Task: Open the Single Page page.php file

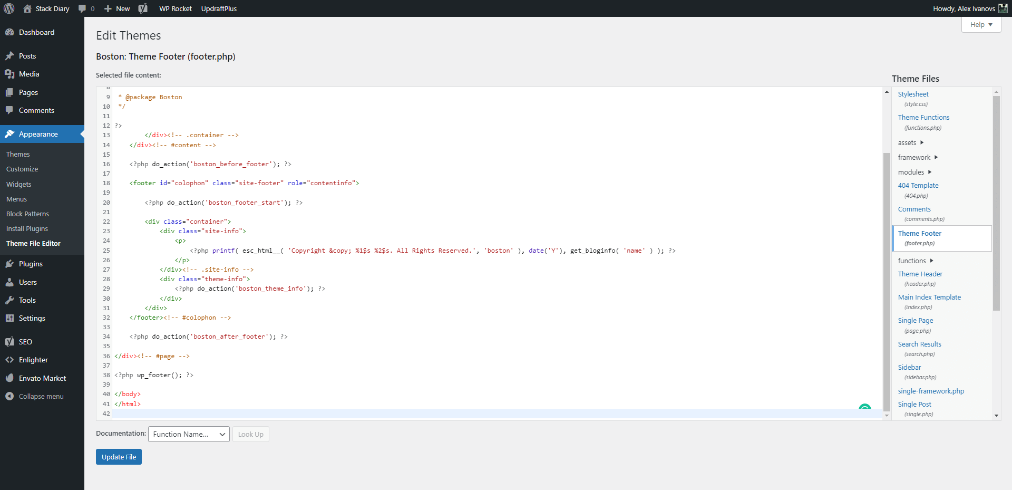Action: 916,320
